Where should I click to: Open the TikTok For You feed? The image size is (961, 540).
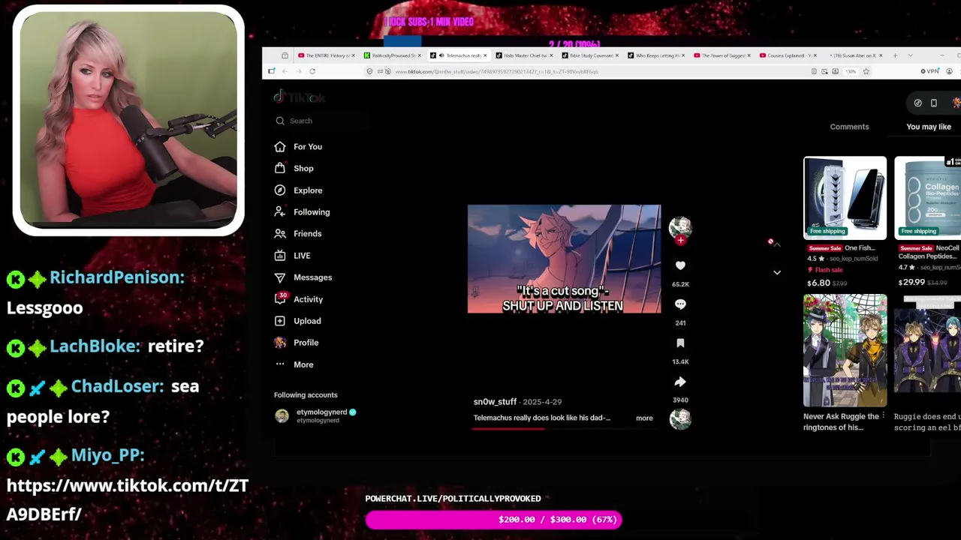[298, 147]
